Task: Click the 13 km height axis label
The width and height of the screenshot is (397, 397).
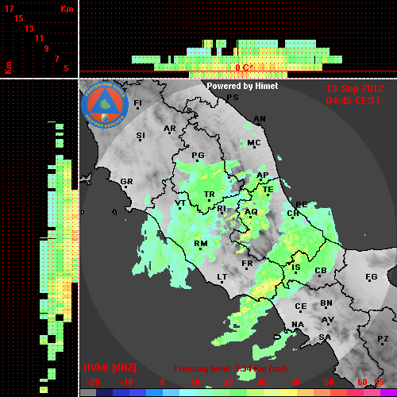Action: [29, 29]
